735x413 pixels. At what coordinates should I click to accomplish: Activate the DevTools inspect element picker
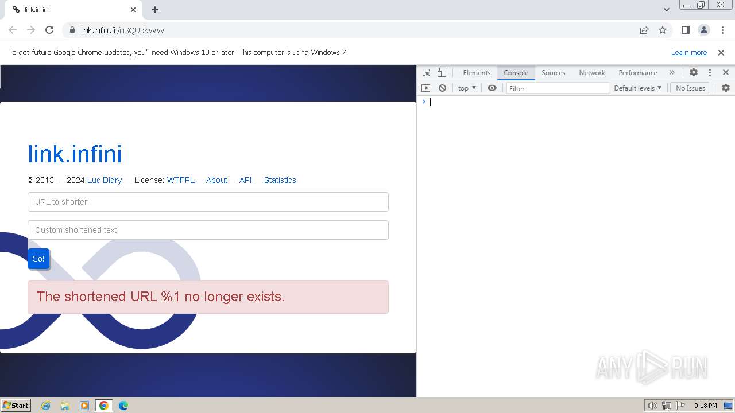click(x=426, y=73)
